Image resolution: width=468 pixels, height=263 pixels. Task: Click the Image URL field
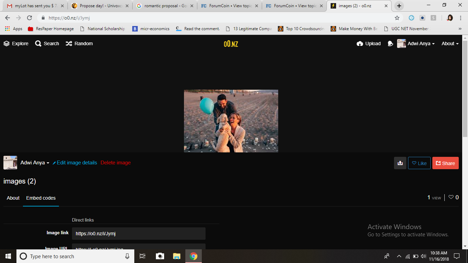139,247
